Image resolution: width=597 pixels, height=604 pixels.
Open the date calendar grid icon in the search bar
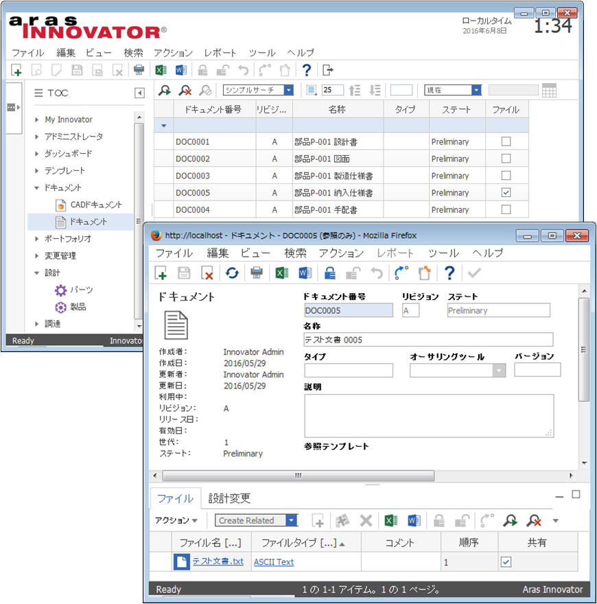coord(549,91)
